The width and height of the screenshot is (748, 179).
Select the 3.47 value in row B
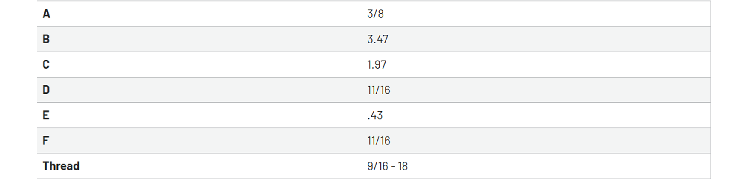point(378,39)
